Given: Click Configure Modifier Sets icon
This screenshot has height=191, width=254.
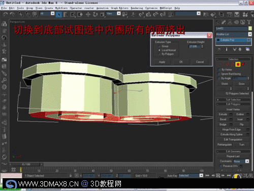Looking at the screenshot, I should (x=247, y=49).
